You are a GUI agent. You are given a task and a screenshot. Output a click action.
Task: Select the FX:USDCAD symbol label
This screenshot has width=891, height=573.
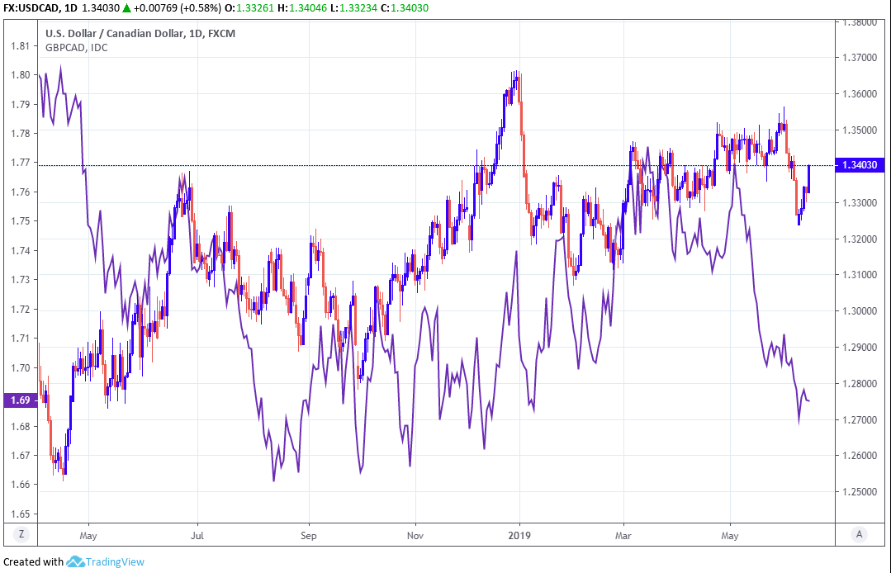click(31, 7)
